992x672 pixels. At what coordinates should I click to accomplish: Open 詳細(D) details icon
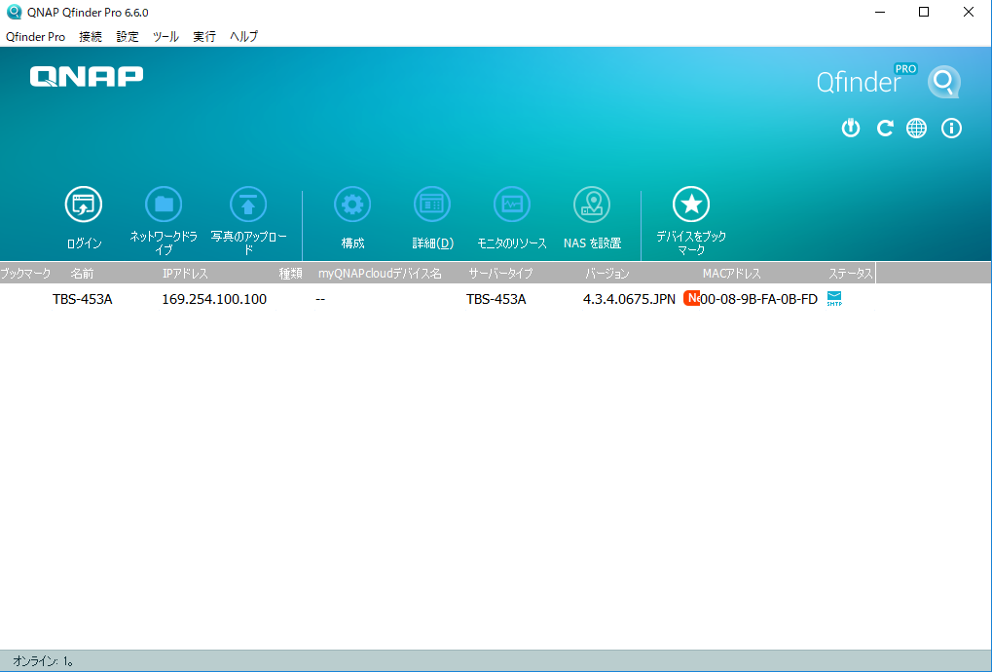pyautogui.click(x=432, y=205)
